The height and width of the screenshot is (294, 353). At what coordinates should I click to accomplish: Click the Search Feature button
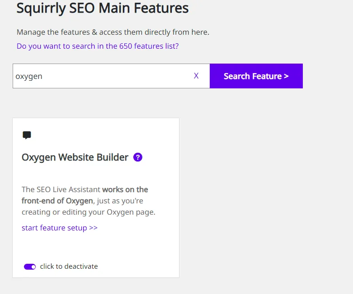coord(256,76)
